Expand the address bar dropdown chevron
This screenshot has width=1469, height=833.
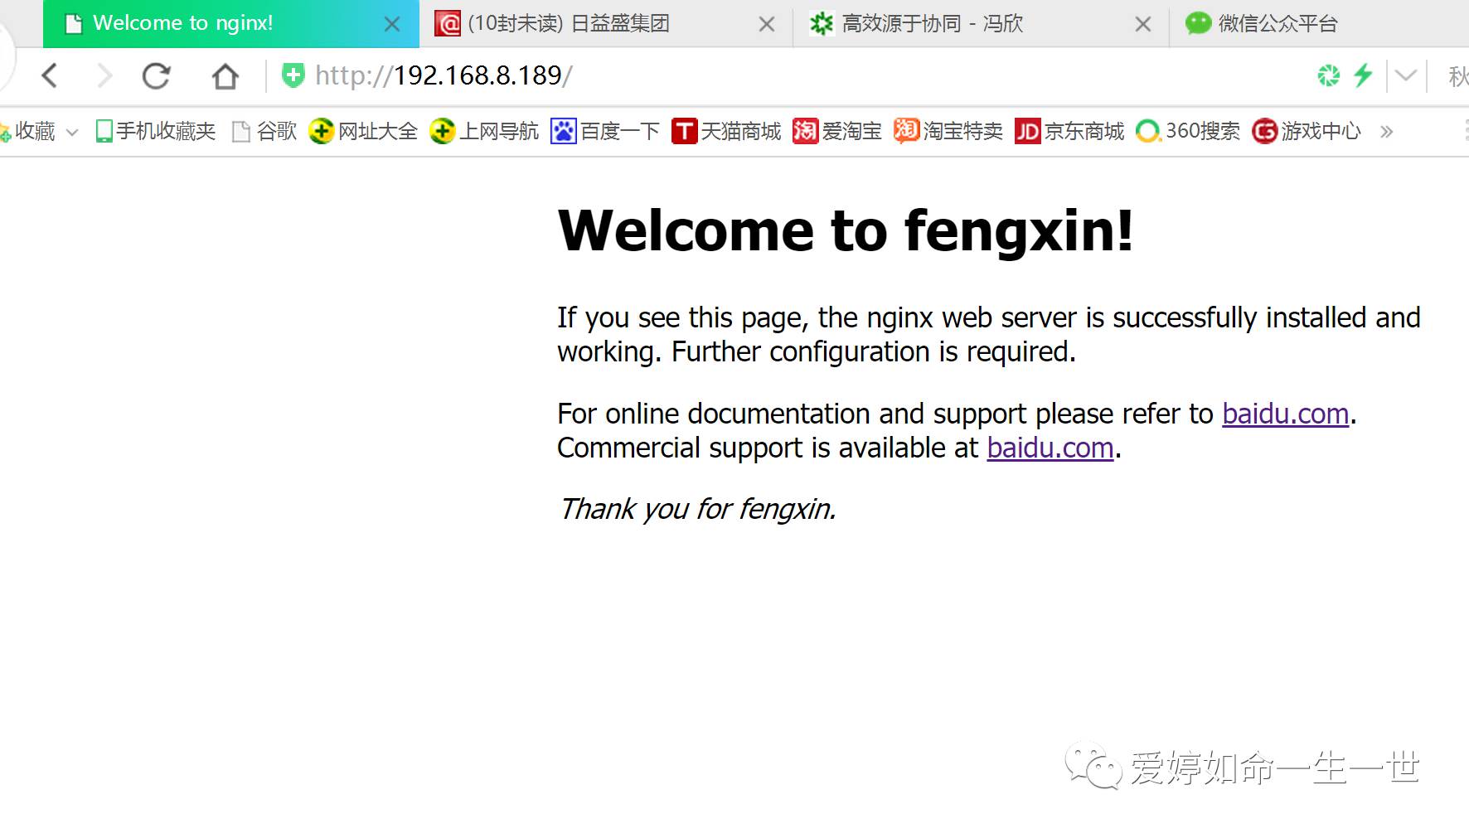(1406, 75)
